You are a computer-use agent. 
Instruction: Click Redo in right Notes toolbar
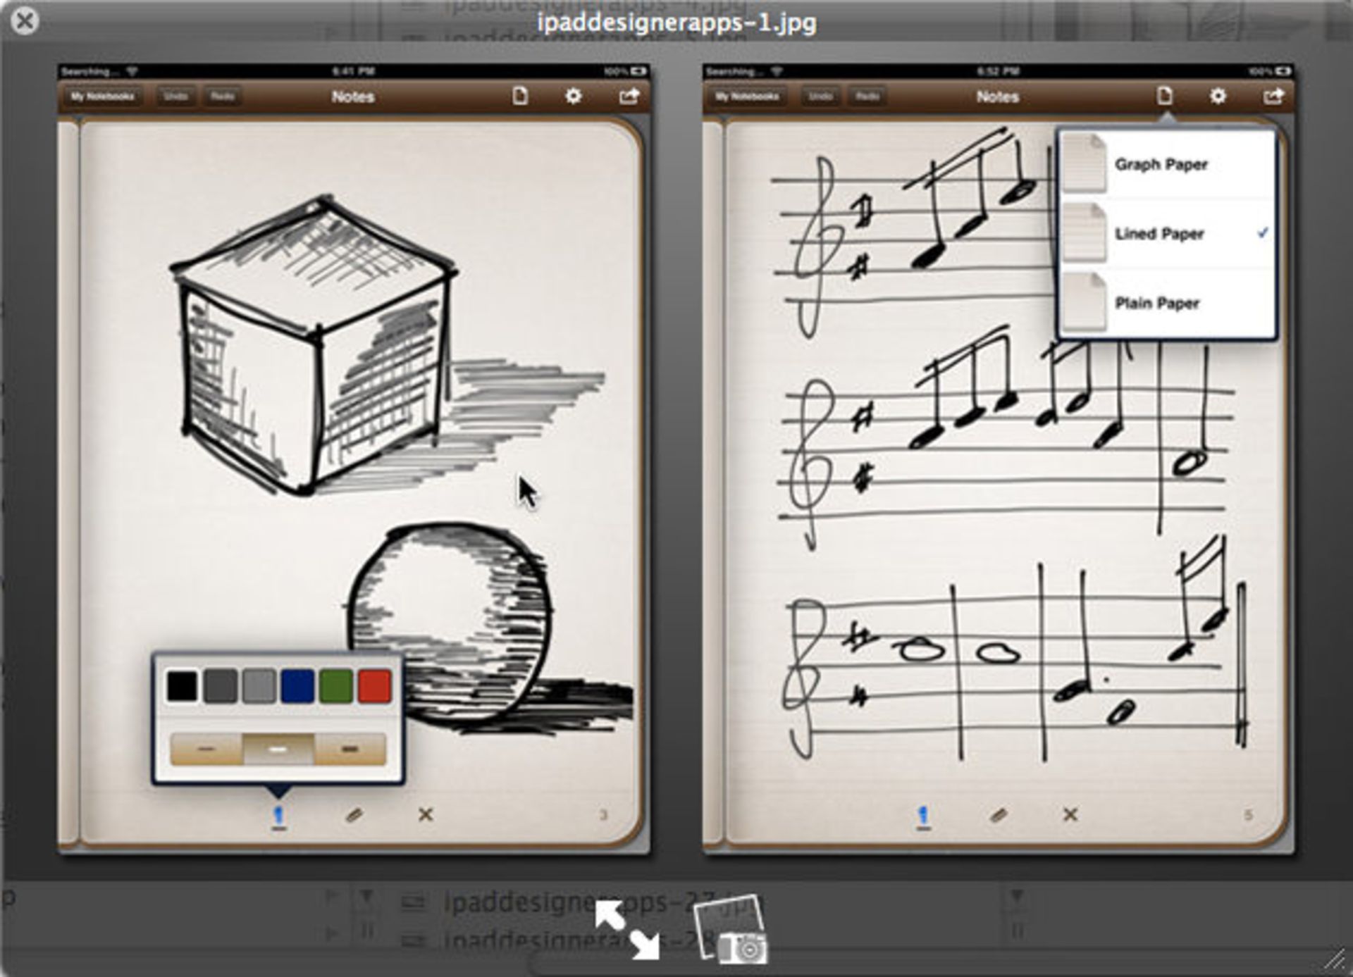pyautogui.click(x=867, y=97)
